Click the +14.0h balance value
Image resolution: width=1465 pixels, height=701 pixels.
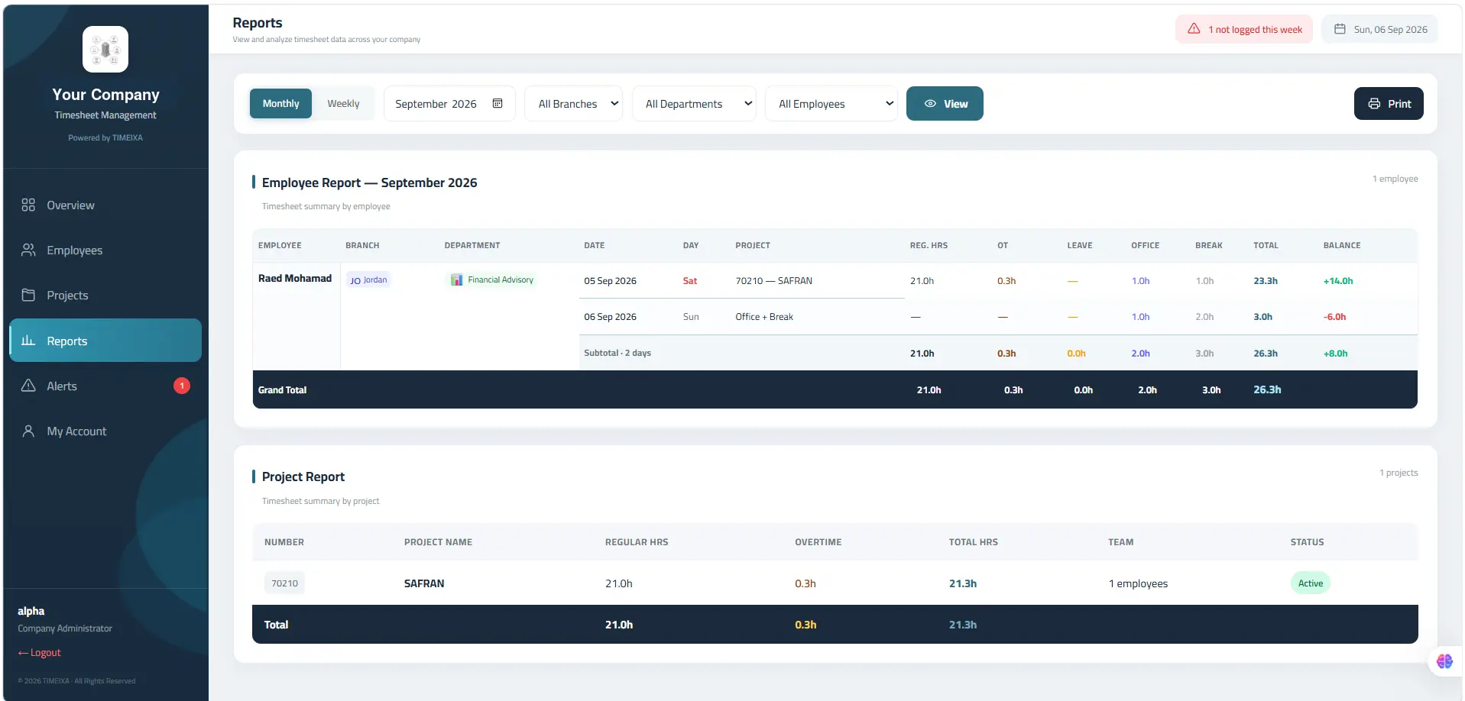click(1338, 281)
